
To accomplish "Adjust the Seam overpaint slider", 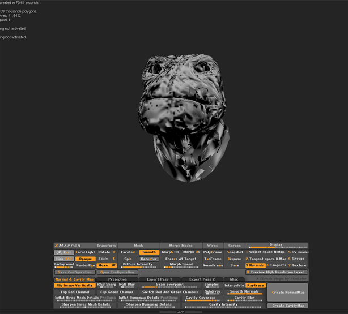I will pos(170,285).
